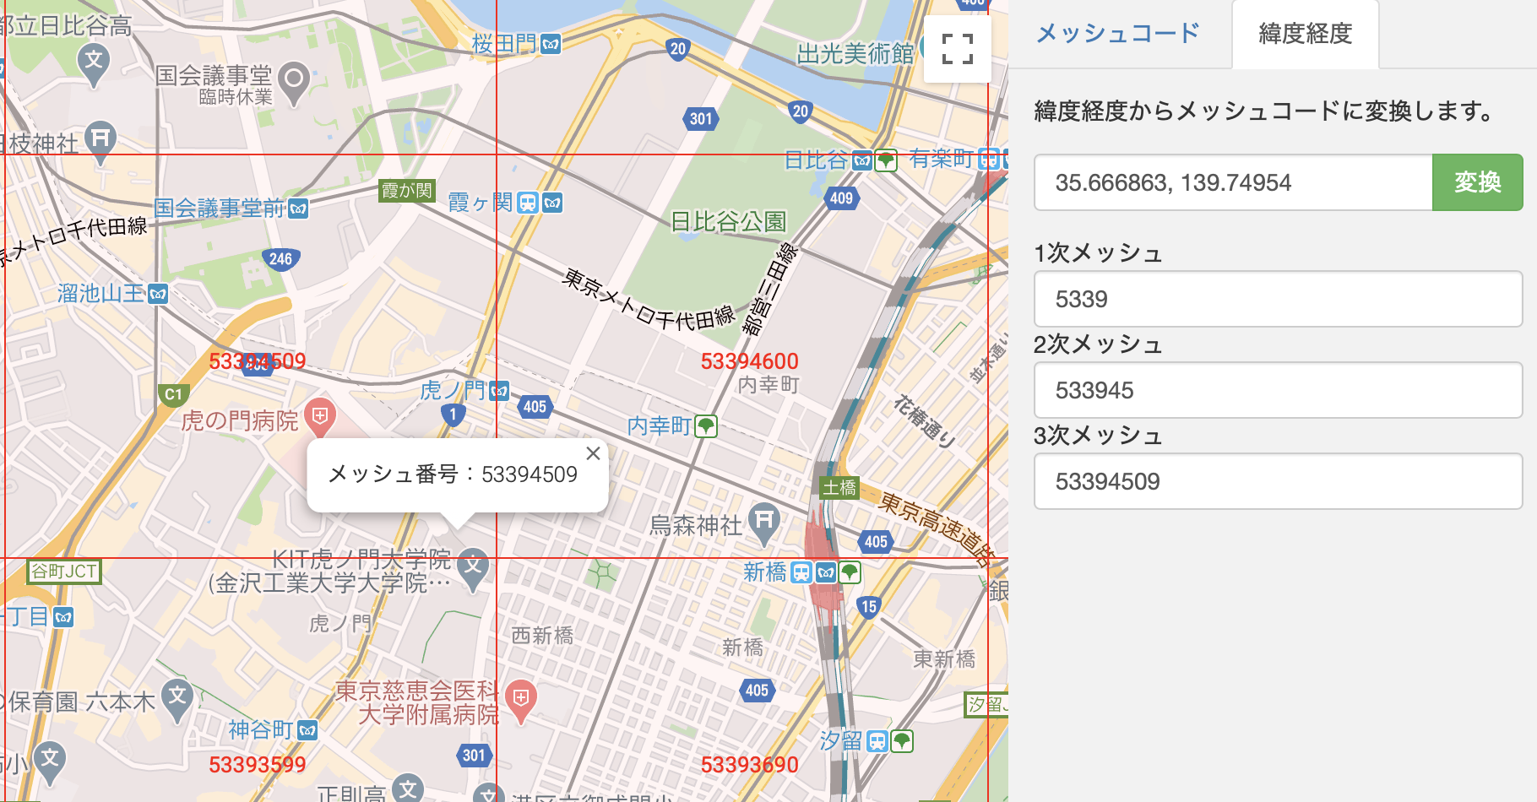Select the 緯度経度 tab
The height and width of the screenshot is (802, 1537).
point(1306,34)
